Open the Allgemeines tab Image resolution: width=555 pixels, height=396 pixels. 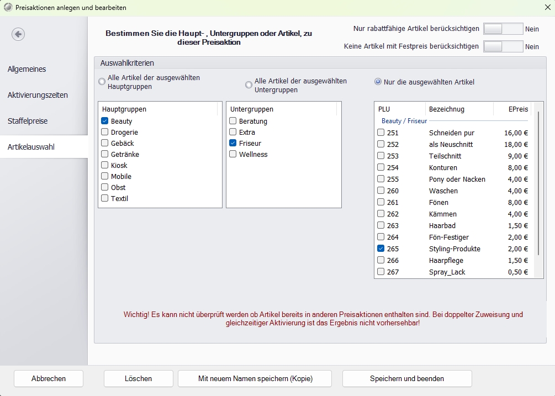click(x=27, y=69)
